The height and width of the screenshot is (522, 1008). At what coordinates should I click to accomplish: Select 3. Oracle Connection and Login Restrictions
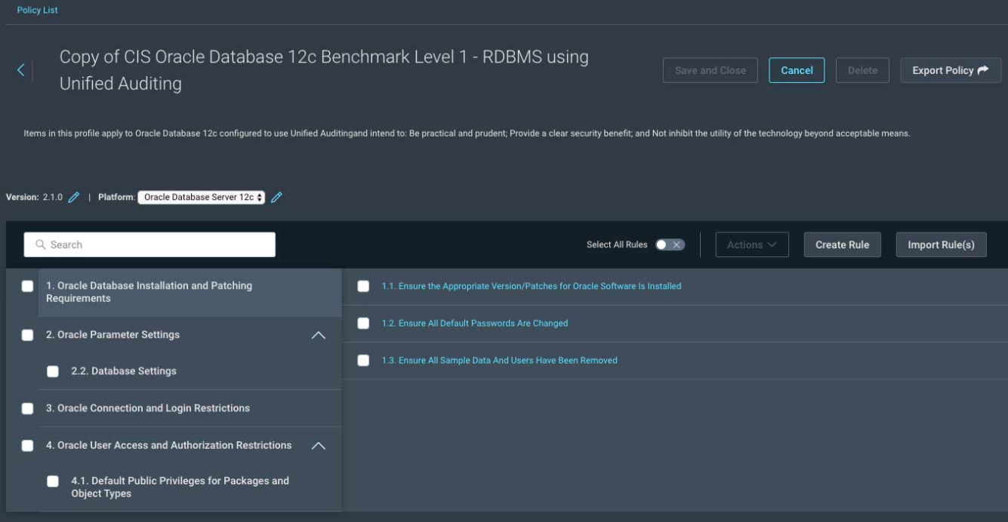[x=147, y=408]
